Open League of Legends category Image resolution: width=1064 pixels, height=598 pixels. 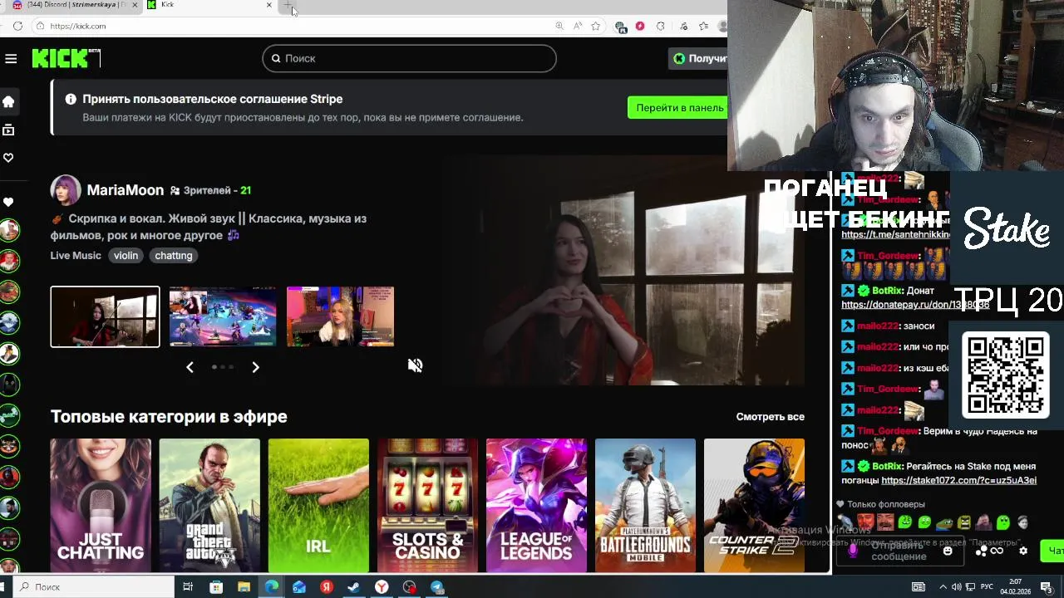coord(536,505)
